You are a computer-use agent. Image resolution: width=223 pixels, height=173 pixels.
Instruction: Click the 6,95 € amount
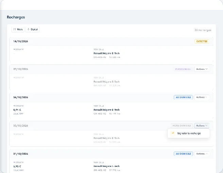(17, 167)
